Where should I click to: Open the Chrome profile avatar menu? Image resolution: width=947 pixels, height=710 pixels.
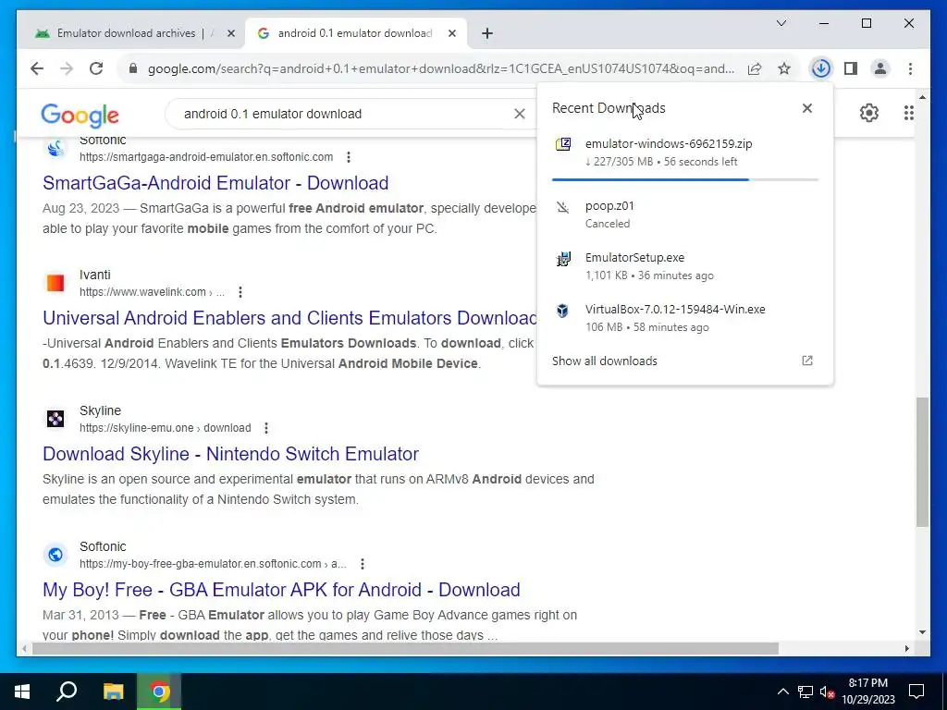(880, 68)
